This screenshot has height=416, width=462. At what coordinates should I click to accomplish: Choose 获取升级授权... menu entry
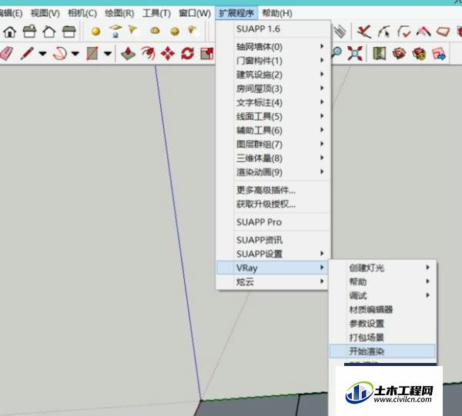273,204
